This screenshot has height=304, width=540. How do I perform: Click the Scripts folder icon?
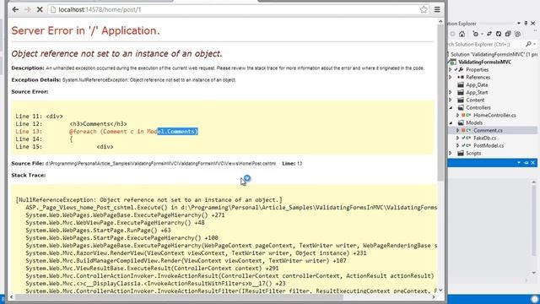tap(461, 153)
